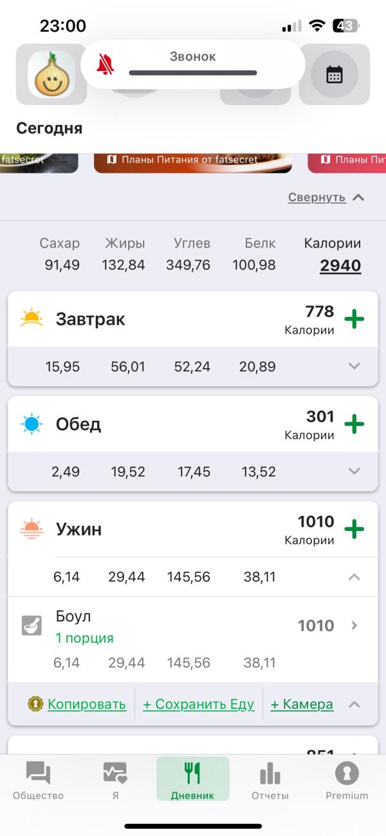Add food to Завтрак with plus
Screen dimensions: 386x836
354,319
